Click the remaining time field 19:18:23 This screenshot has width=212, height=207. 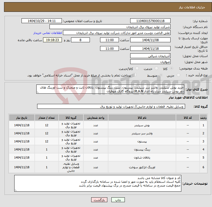(52, 40)
